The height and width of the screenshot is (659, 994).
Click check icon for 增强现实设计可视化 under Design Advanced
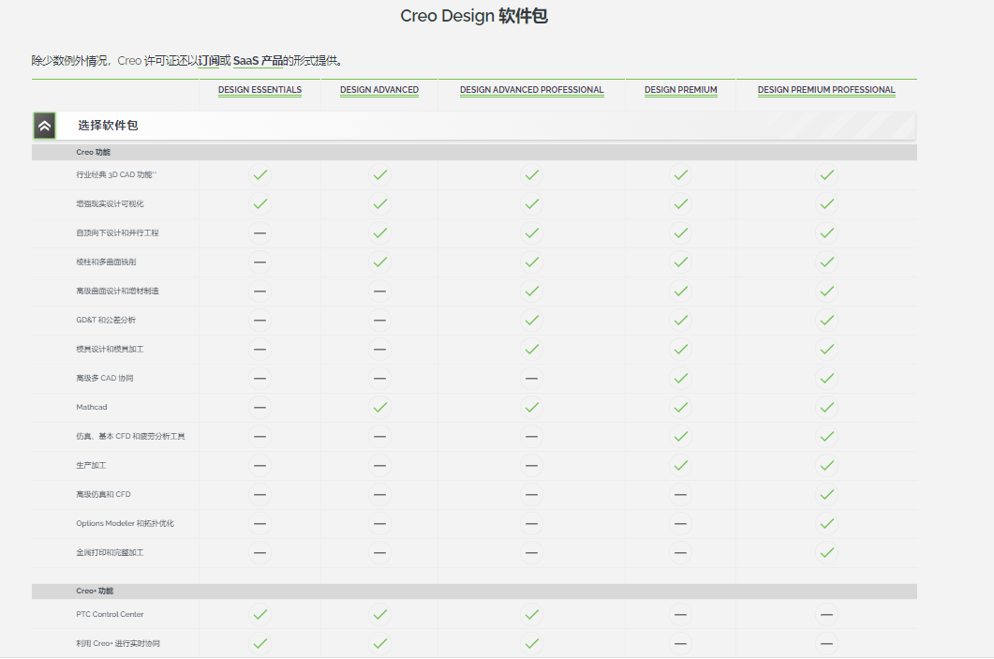click(x=379, y=204)
